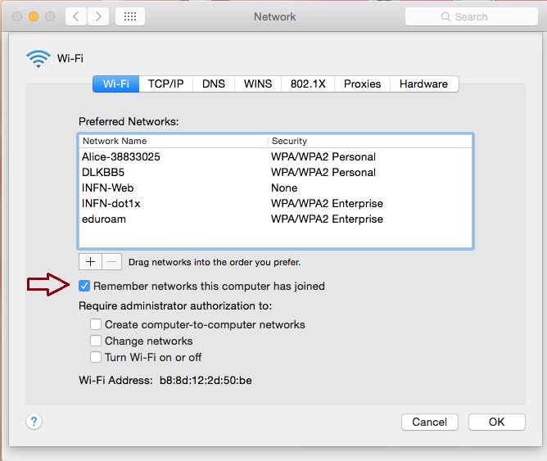The height and width of the screenshot is (461, 547).
Task: Open help with the question mark button
Action: [34, 422]
